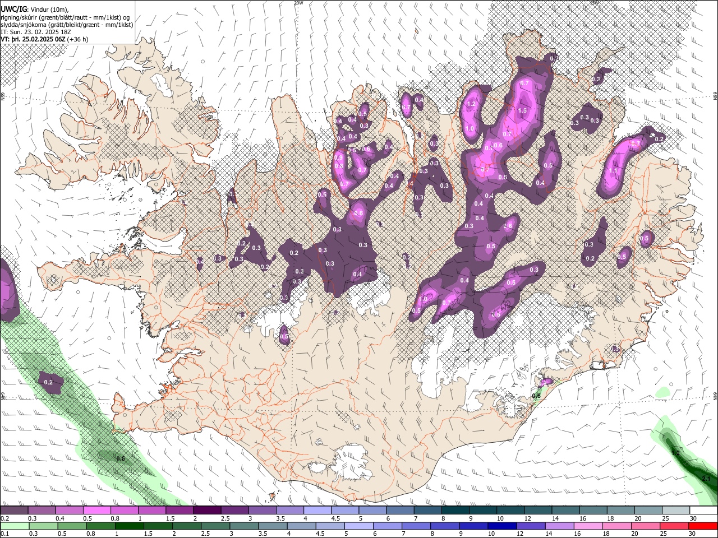Select the dark teal swatch labeled 9 on the snow scale
This screenshot has height=538, width=718.
click(483, 511)
